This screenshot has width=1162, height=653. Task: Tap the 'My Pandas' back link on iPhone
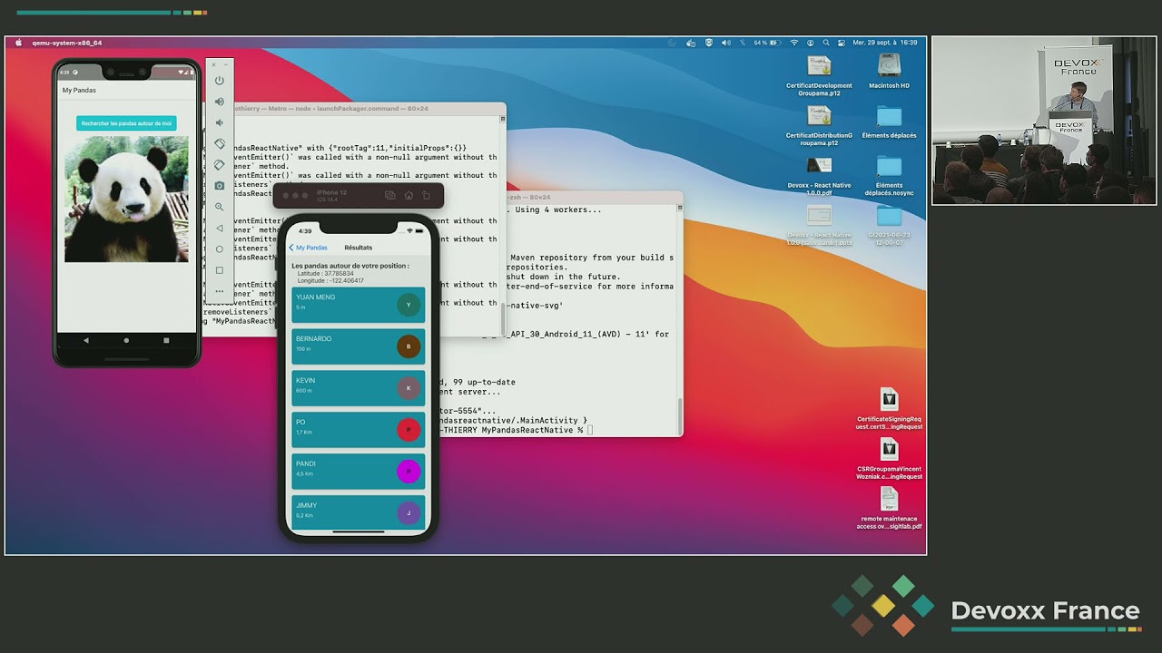pos(308,248)
